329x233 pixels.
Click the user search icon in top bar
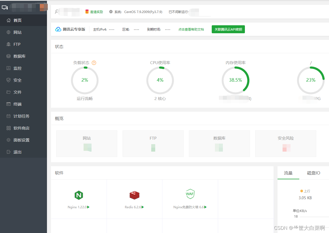tap(57, 12)
